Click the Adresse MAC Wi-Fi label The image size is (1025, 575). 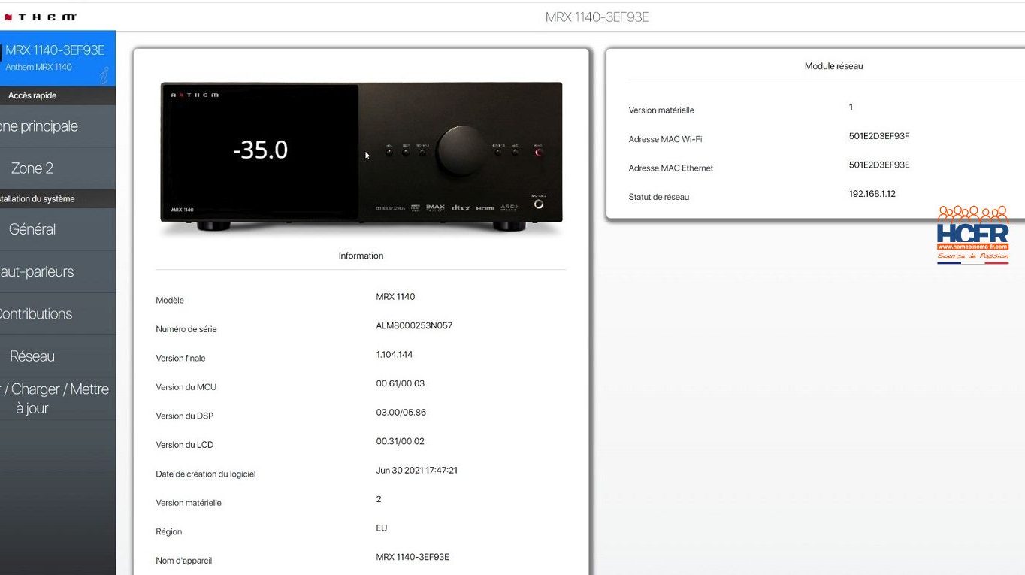click(x=665, y=139)
